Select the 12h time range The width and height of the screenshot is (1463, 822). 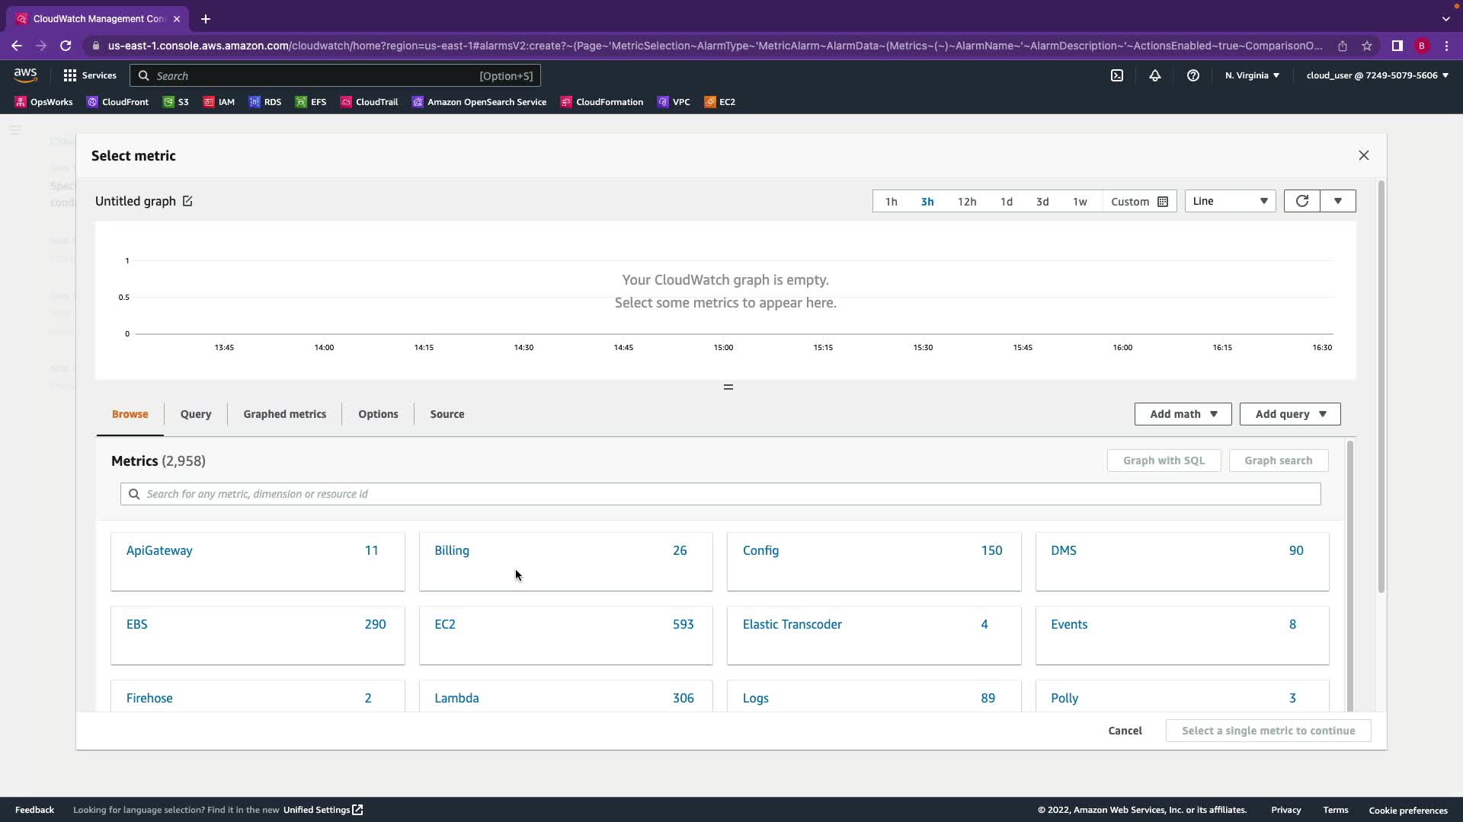tap(966, 202)
